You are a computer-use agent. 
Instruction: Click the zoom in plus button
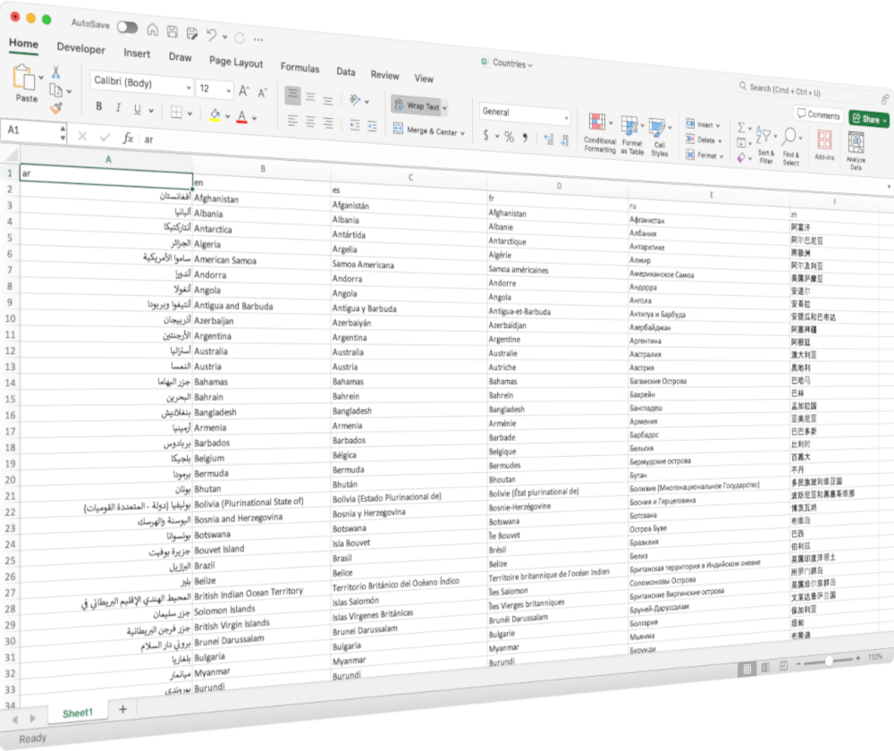point(857,658)
